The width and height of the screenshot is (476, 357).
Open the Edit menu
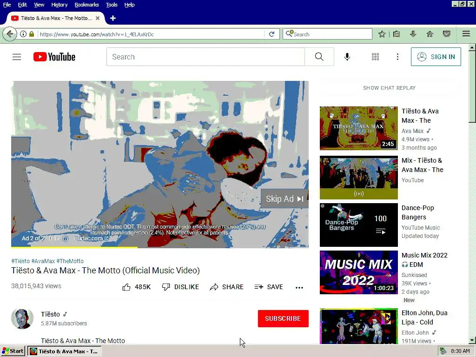(22, 5)
